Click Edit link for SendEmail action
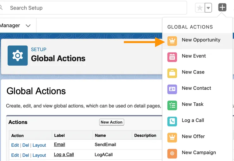This screenshot has width=234, height=161. tap(15, 145)
